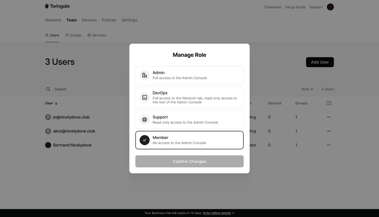Click the search magnifier icon
The width and height of the screenshot is (379, 217).
(x=48, y=89)
